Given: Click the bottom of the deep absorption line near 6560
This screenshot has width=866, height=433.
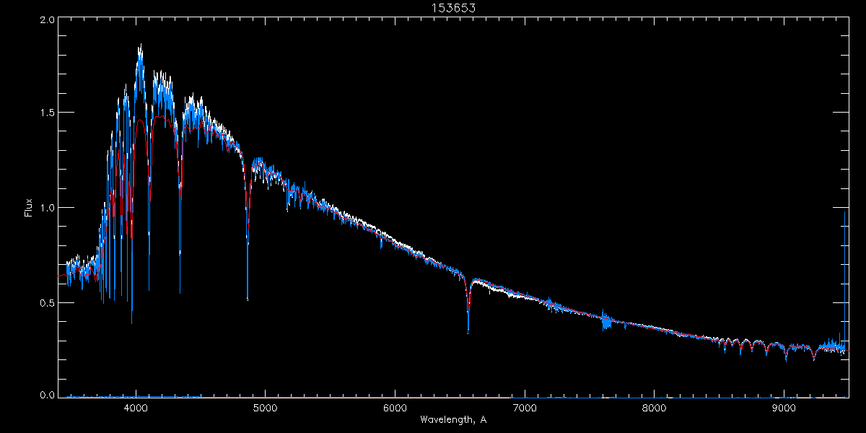Looking at the screenshot, I should point(468,333).
